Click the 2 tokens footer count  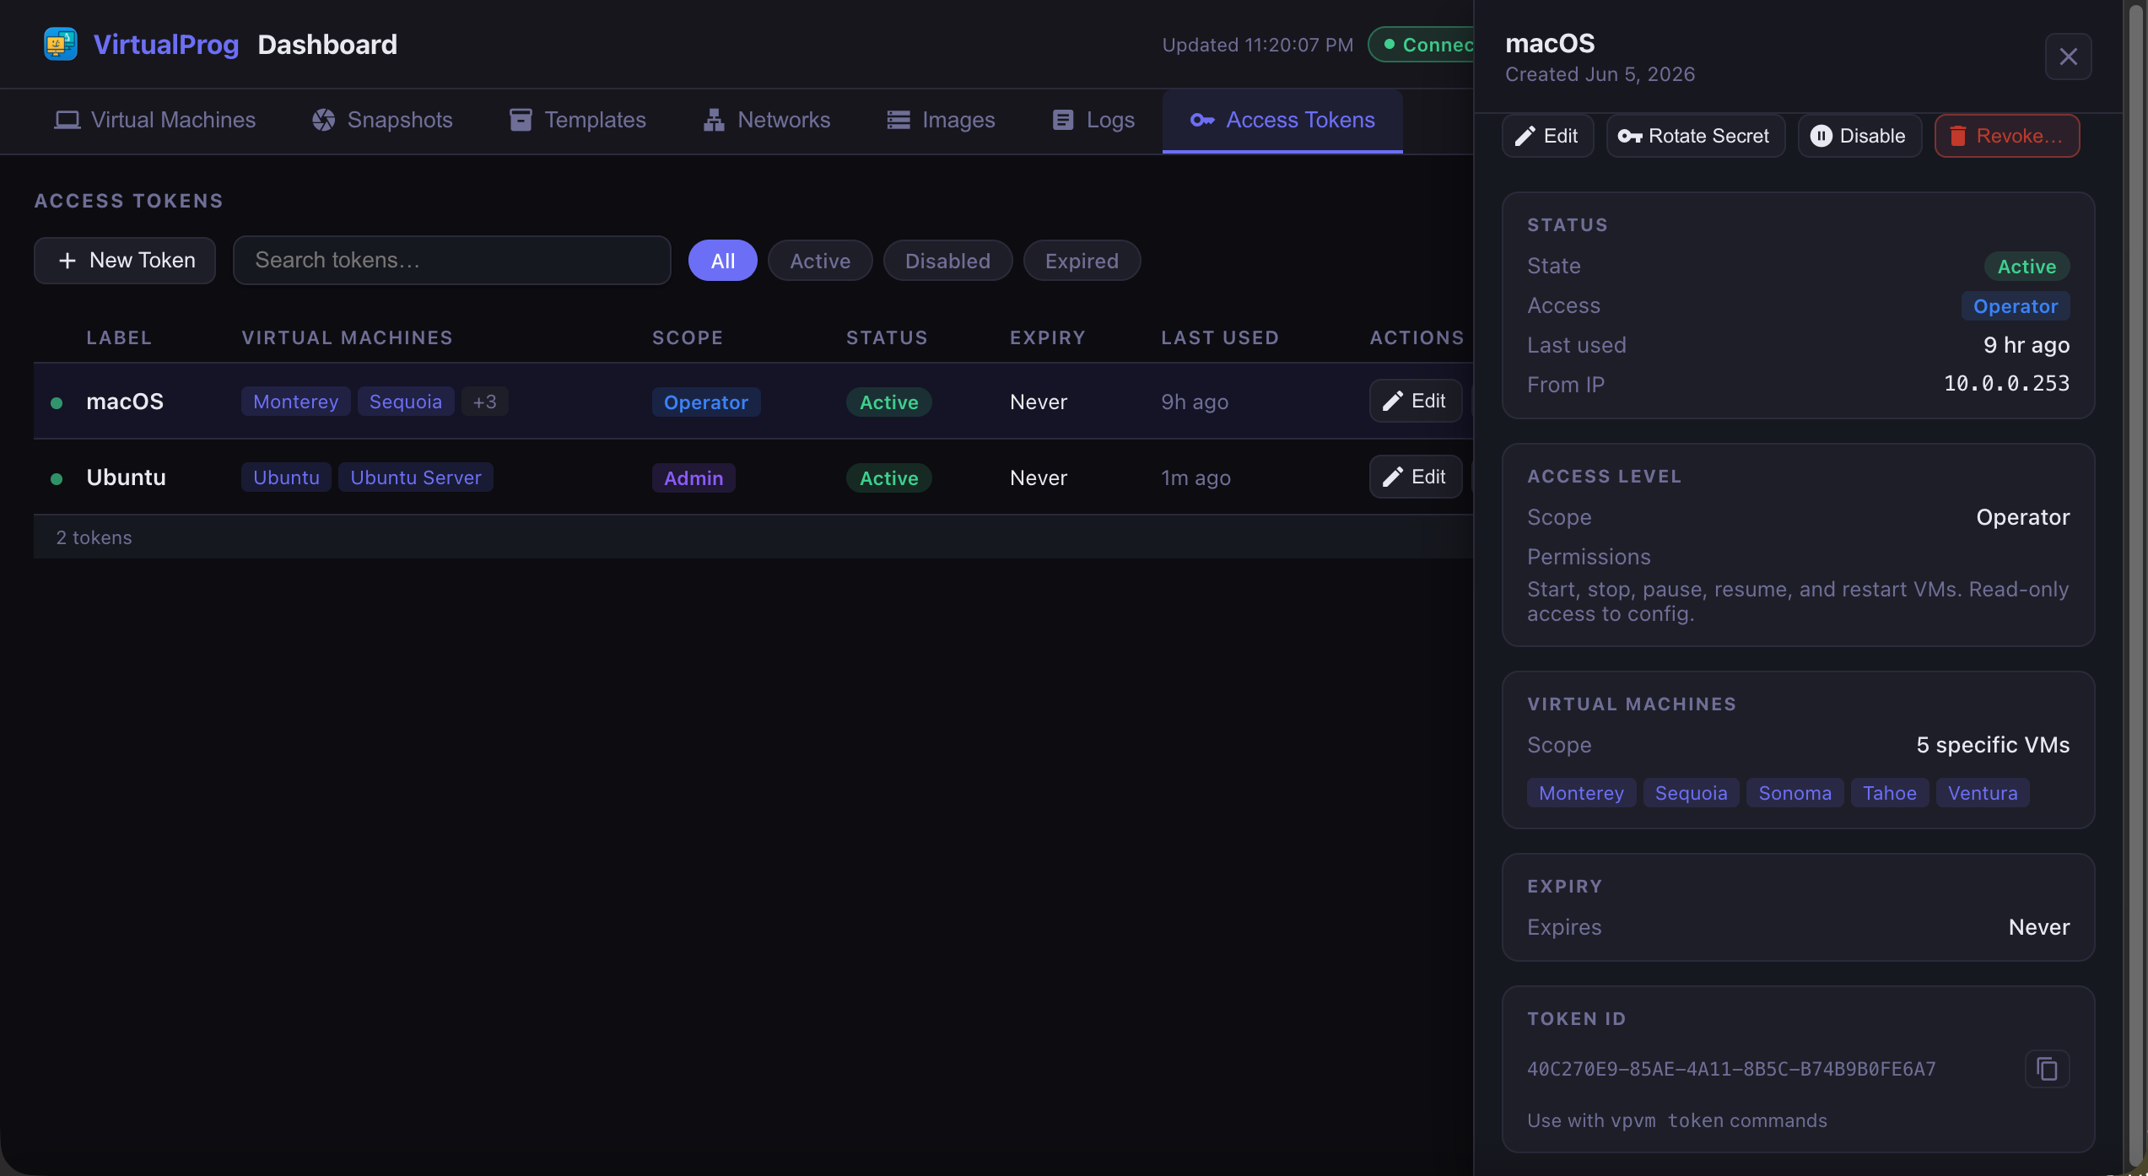(94, 537)
